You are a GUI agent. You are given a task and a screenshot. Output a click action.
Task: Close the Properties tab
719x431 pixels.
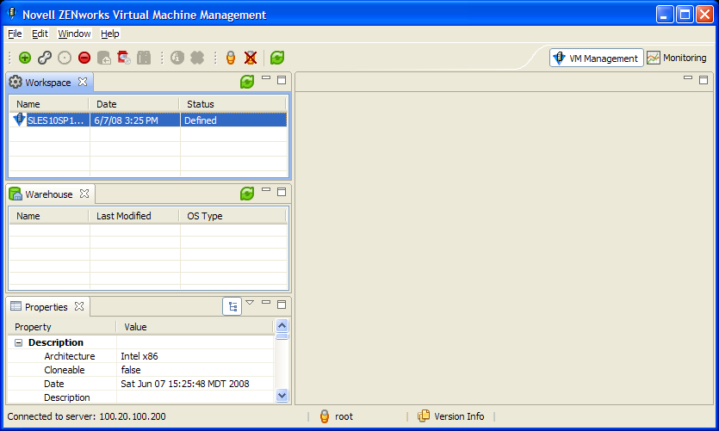tap(79, 306)
